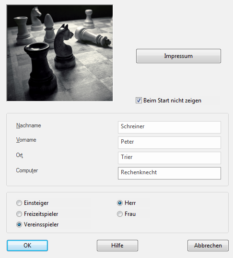Click the chess pieces photo

click(59, 53)
